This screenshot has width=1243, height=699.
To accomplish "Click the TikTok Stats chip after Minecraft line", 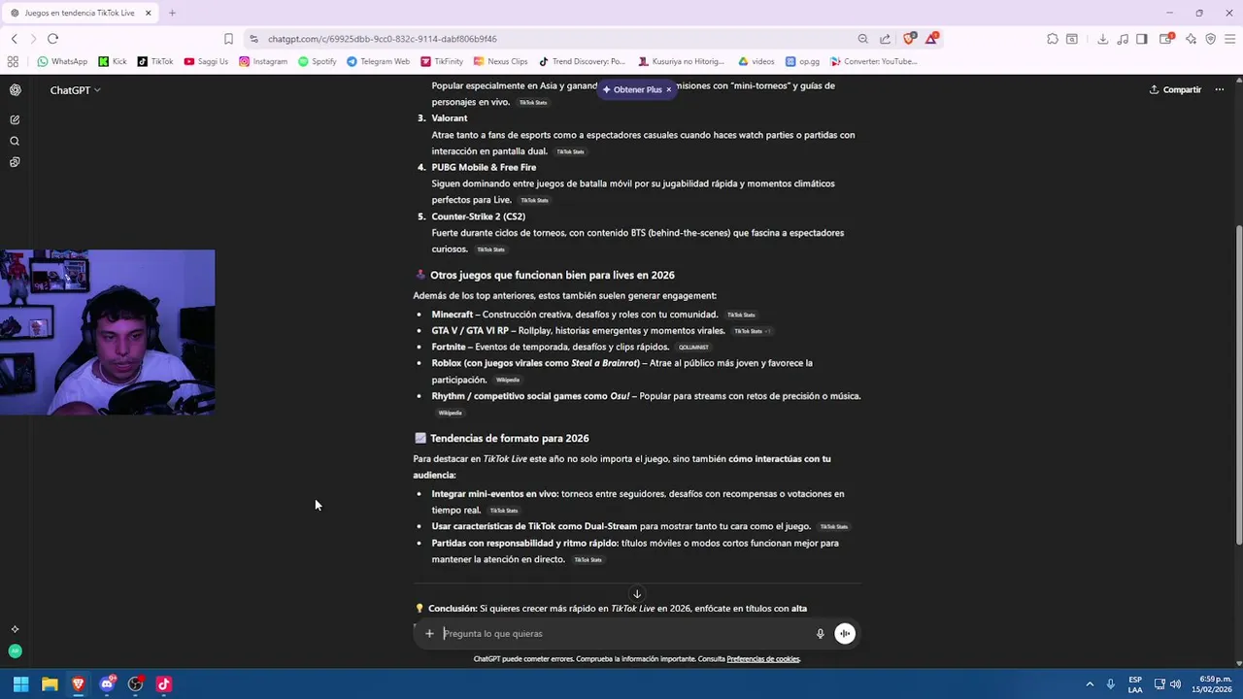I will point(741,315).
